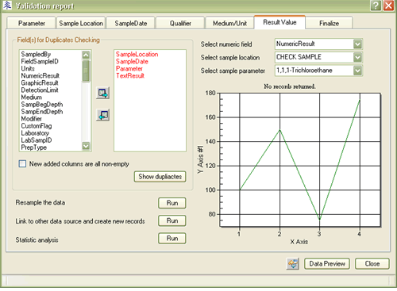Click the add-field arrow icon between lists
Image resolution: width=397 pixels, height=291 pixels.
tap(102, 94)
